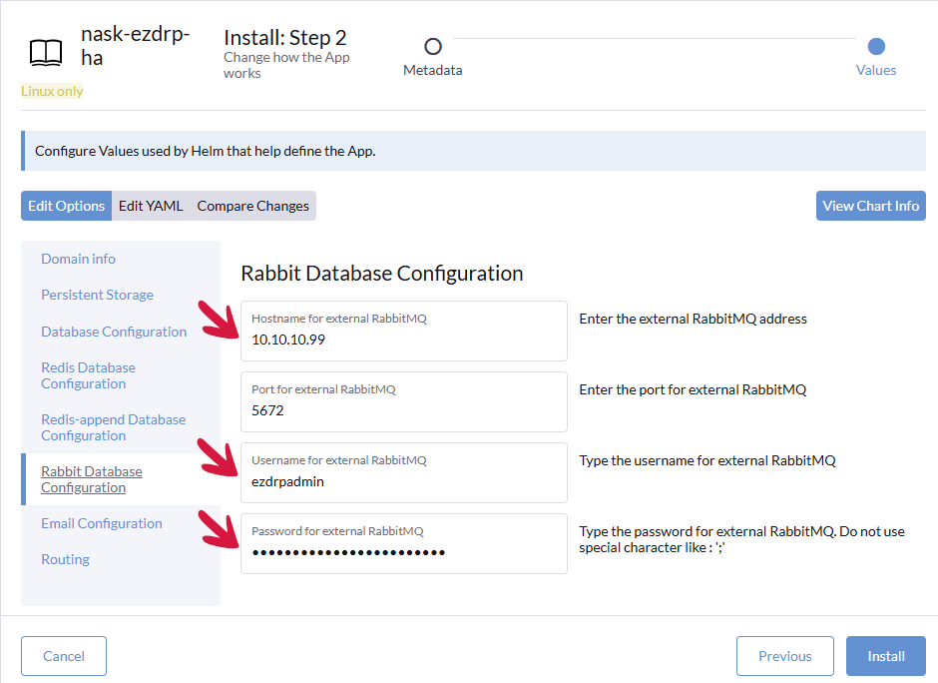938x683 pixels.
Task: Open the Compare Changes tab
Action: click(x=253, y=206)
